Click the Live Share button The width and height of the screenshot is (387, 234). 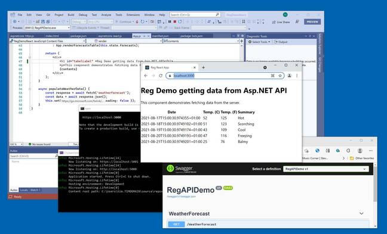[281, 22]
